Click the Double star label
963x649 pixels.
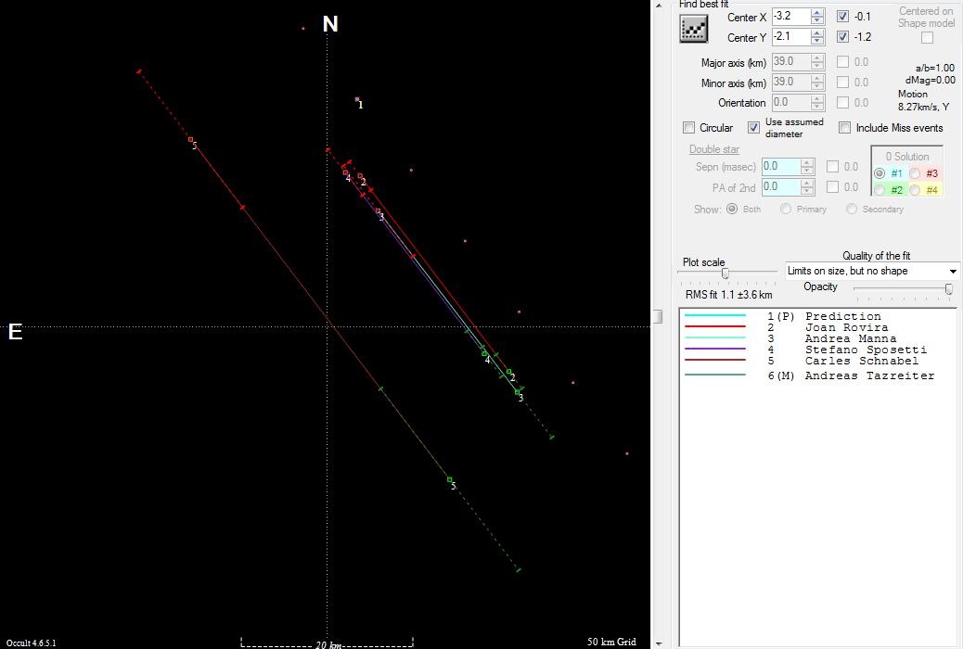(714, 149)
